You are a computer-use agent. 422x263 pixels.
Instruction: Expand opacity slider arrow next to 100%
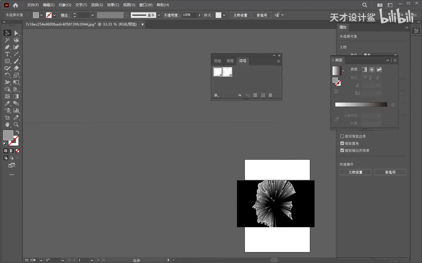coord(199,15)
